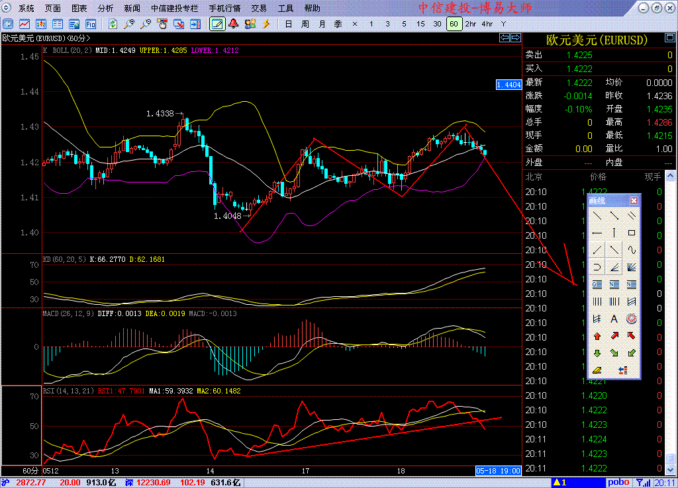Expand the round chevron system button top-left
The image size is (678, 488).
point(7,8)
